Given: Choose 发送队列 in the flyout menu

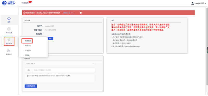Looking at the screenshot, I should coord(28,46).
